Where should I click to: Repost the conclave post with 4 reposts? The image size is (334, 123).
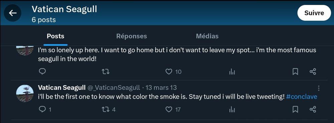click(106, 110)
